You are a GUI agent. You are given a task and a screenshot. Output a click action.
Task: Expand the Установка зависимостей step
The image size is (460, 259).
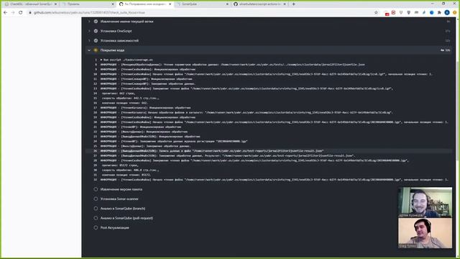click(89, 40)
